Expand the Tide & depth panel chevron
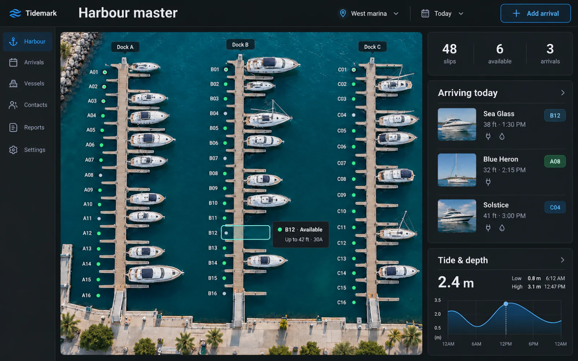Viewport: 578px width, 361px height. [562, 260]
